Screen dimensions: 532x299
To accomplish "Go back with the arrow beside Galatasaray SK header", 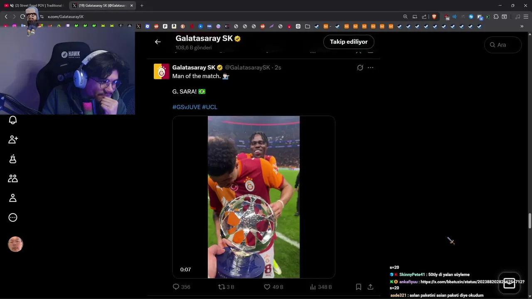I will 158,42.
